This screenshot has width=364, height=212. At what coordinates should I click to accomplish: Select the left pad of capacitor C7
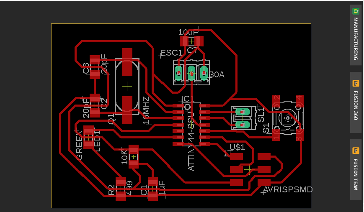183,41
